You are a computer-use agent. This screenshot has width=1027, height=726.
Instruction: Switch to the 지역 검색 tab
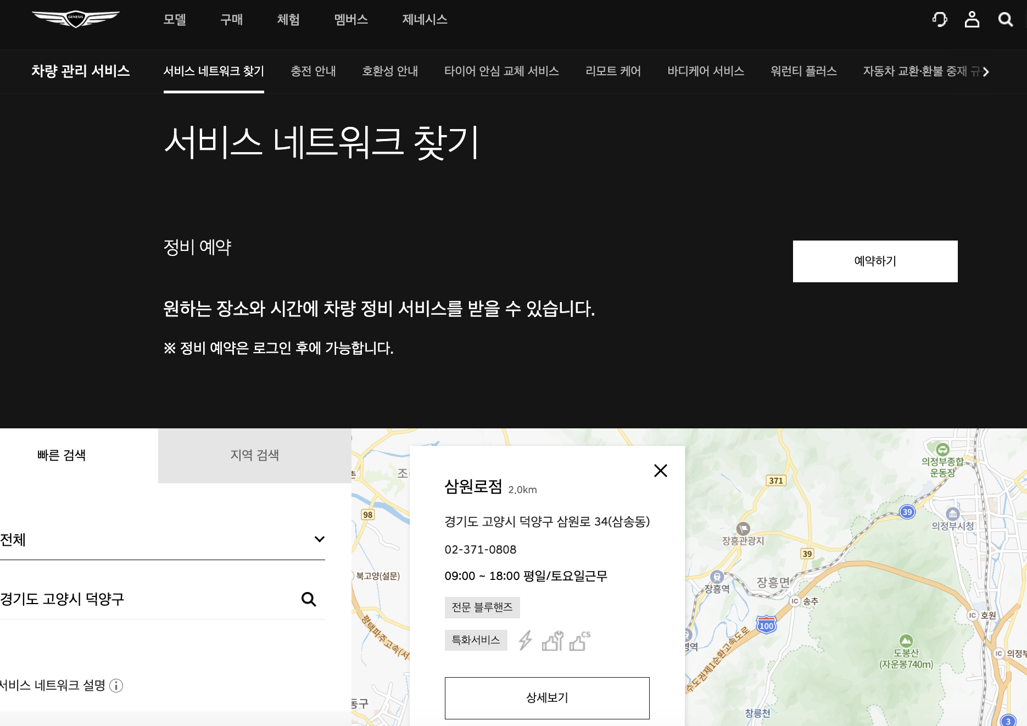click(x=255, y=455)
